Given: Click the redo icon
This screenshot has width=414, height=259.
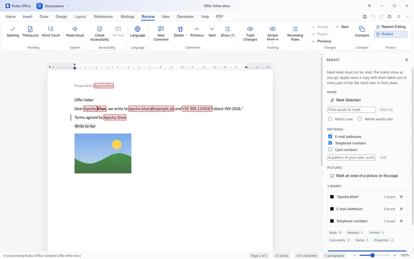Looking at the screenshot, I should [381, 17].
